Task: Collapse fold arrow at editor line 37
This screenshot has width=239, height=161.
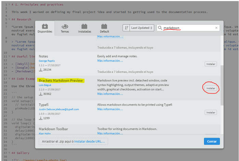Action: 9,153
